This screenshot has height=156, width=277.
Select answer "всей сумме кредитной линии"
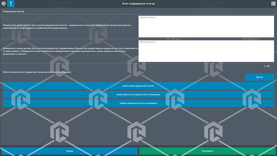[x=138, y=86]
